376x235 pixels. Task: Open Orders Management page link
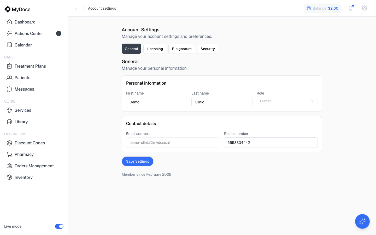pos(34,166)
